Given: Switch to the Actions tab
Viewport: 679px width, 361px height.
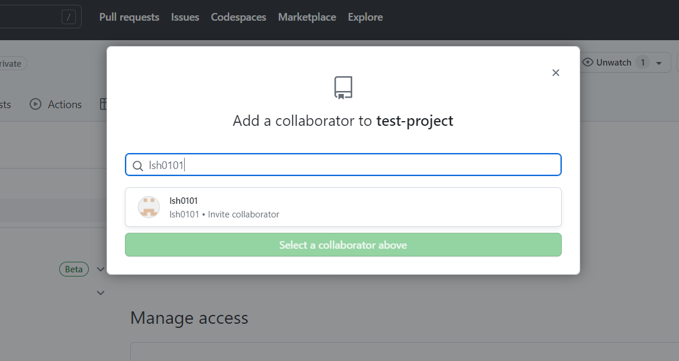Looking at the screenshot, I should click(56, 105).
